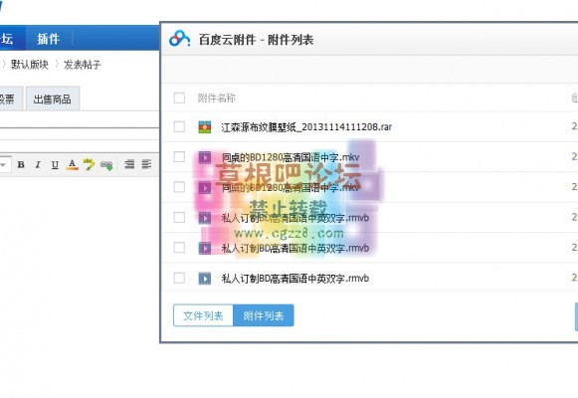Toggle italic formatting in the post editor
Image resolution: width=578 pixels, height=398 pixels.
click(x=38, y=165)
